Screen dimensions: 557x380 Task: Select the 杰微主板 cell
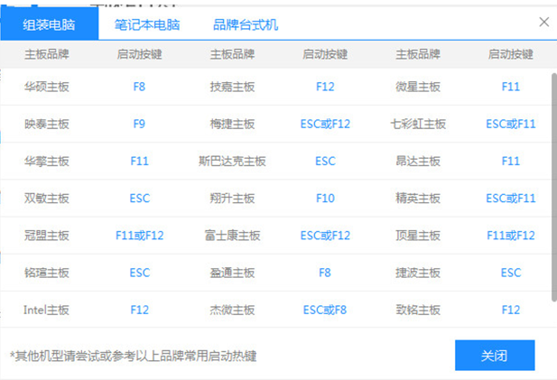232,310
